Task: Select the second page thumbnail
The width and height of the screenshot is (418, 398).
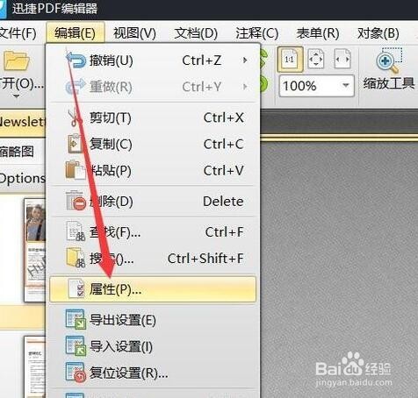Action: coord(35,367)
